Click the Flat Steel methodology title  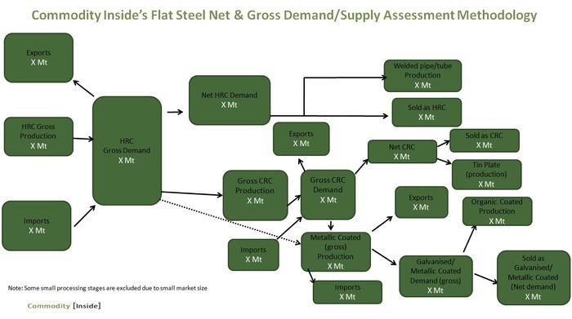point(284,15)
